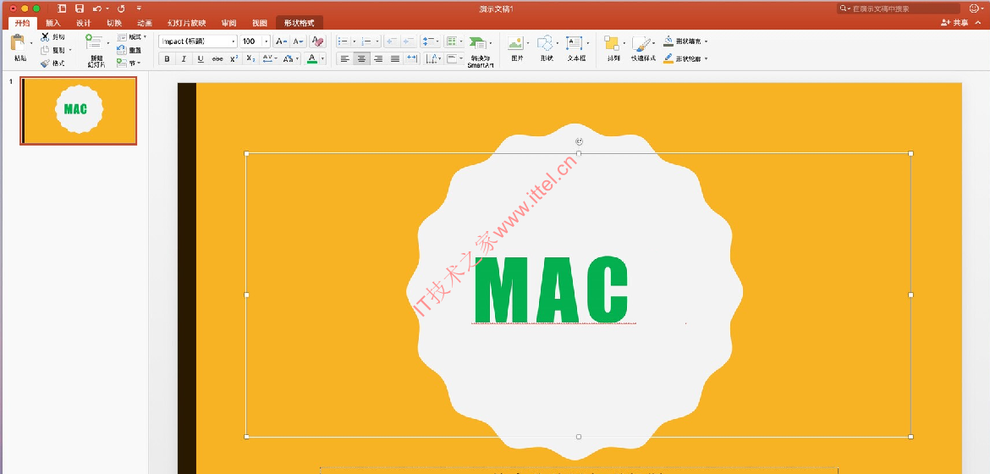Click the Picture (图片) insert icon
The image size is (990, 474).
point(516,43)
